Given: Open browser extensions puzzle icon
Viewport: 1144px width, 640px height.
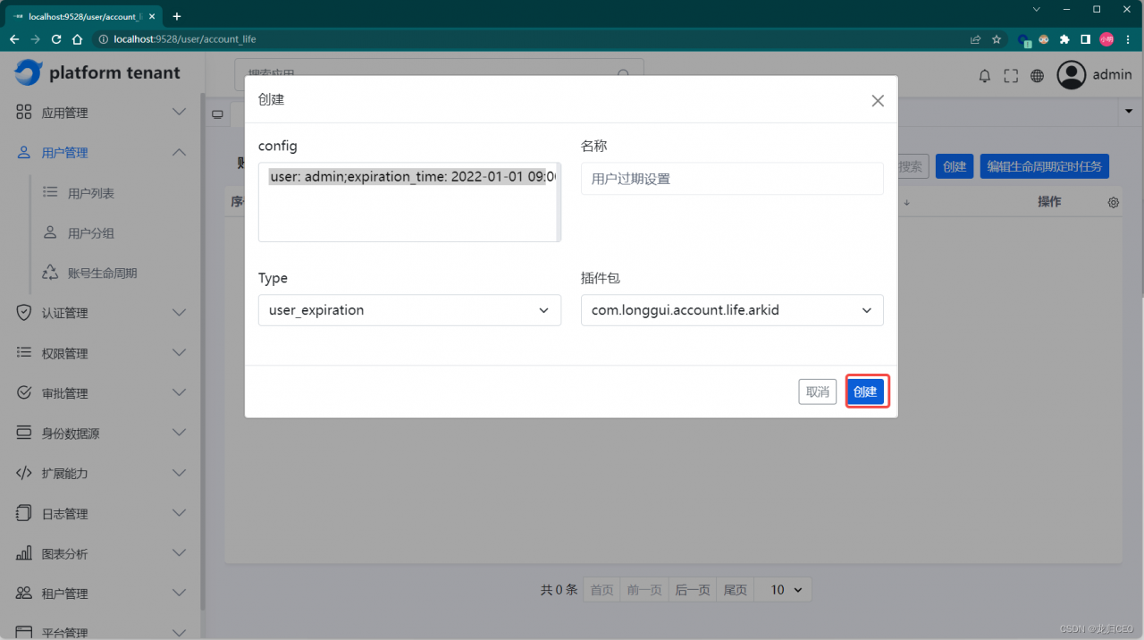Looking at the screenshot, I should 1064,39.
